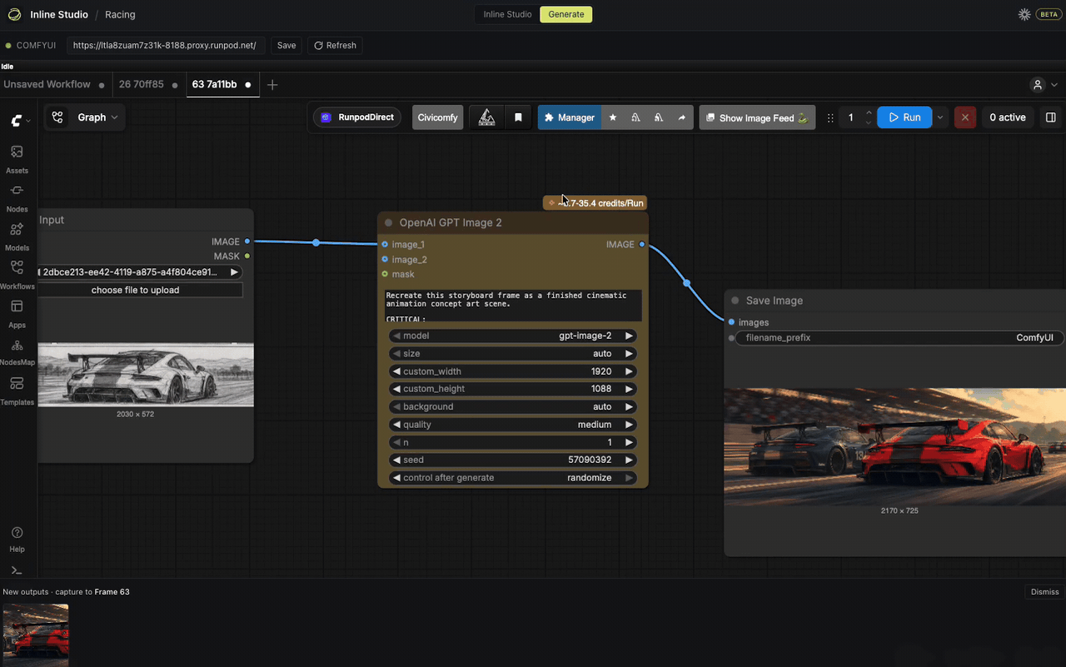Viewport: 1066px width, 667px height.
Task: Click the Refresh button
Action: pyautogui.click(x=335, y=45)
